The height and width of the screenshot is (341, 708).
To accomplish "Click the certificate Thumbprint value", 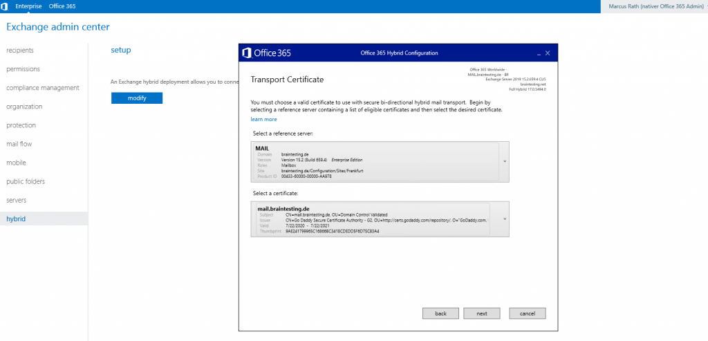I will (x=333, y=231).
